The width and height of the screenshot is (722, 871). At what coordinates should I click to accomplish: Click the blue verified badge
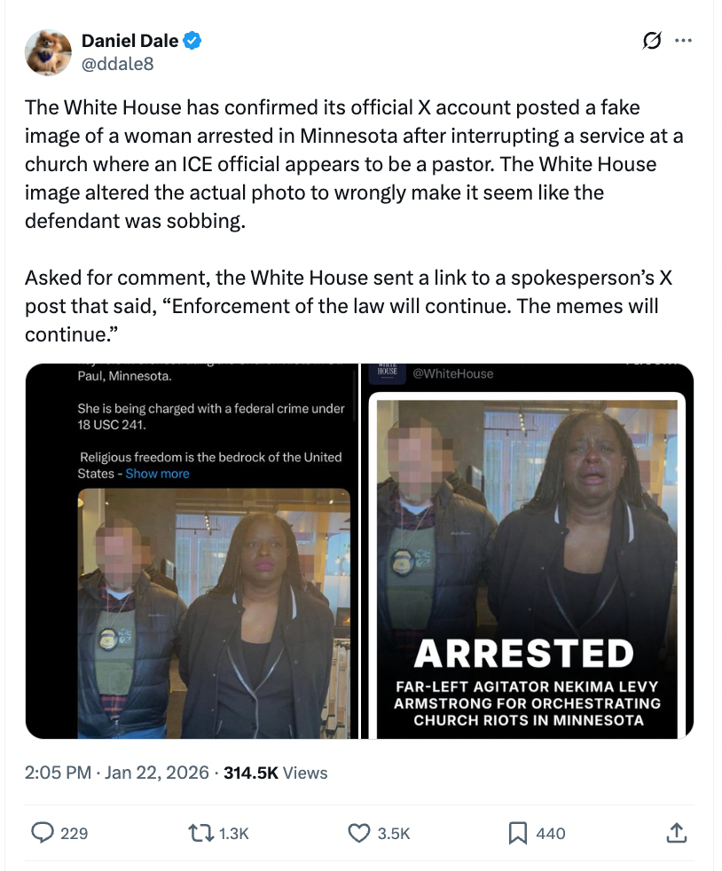(192, 41)
